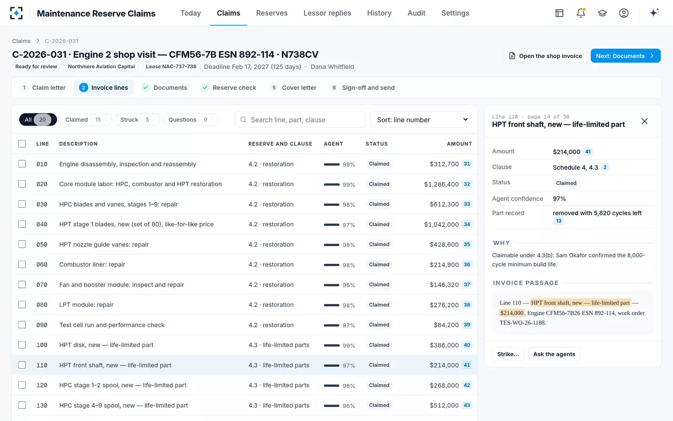Open the Strike... options button
The height and width of the screenshot is (421, 673).
(508, 354)
